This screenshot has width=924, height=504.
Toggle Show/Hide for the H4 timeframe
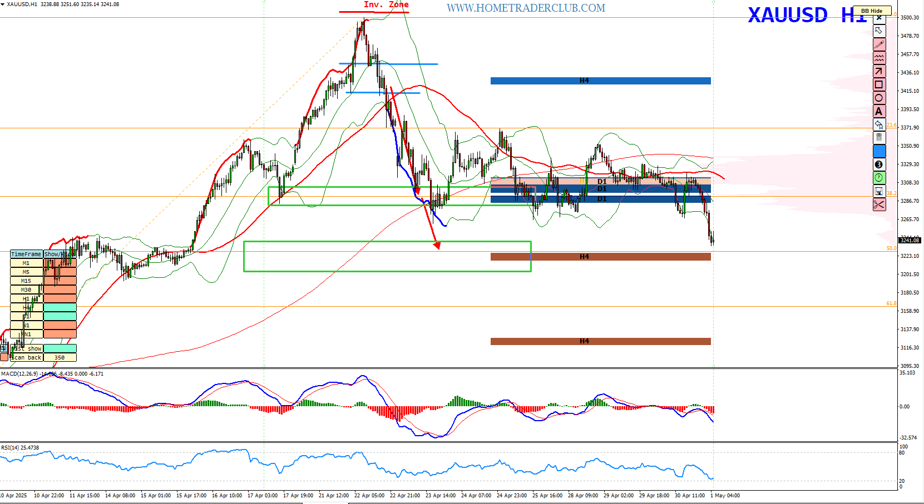click(x=60, y=308)
